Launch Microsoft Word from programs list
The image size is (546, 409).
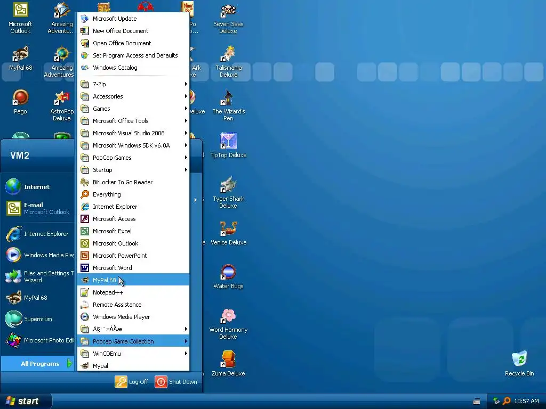click(133, 268)
